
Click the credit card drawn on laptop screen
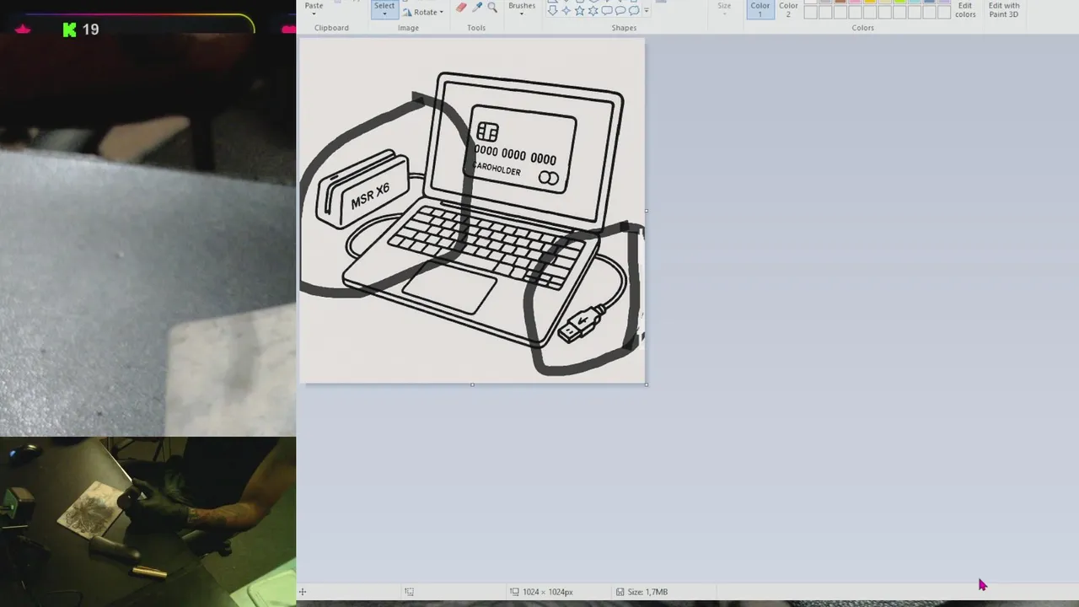pyautogui.click(x=520, y=149)
